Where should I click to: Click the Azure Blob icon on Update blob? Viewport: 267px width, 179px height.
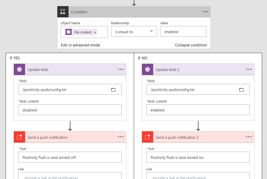coord(19,69)
